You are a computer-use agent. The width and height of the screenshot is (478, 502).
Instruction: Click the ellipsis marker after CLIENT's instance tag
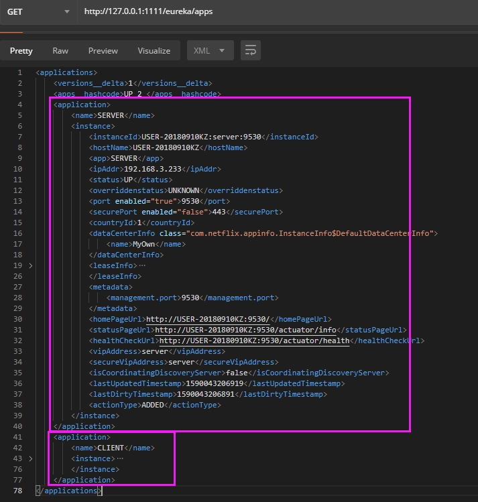click(x=120, y=458)
